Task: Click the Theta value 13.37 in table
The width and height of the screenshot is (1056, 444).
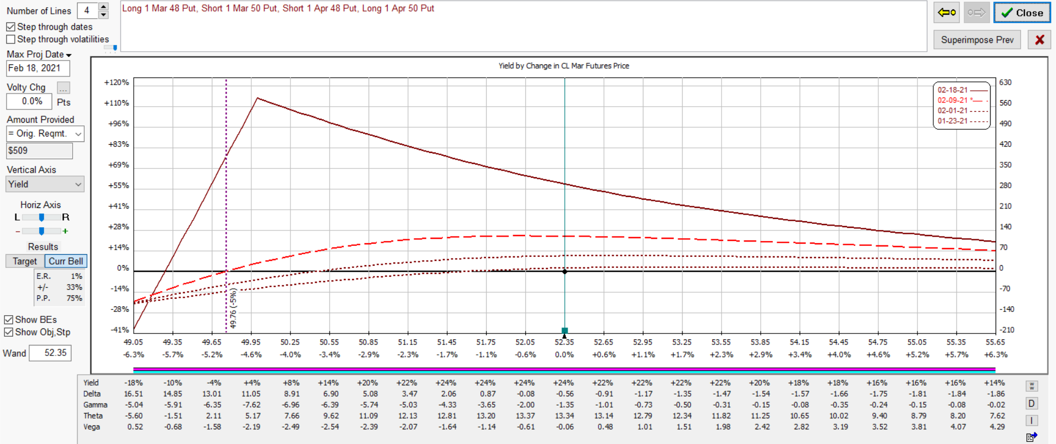Action: pos(525,416)
